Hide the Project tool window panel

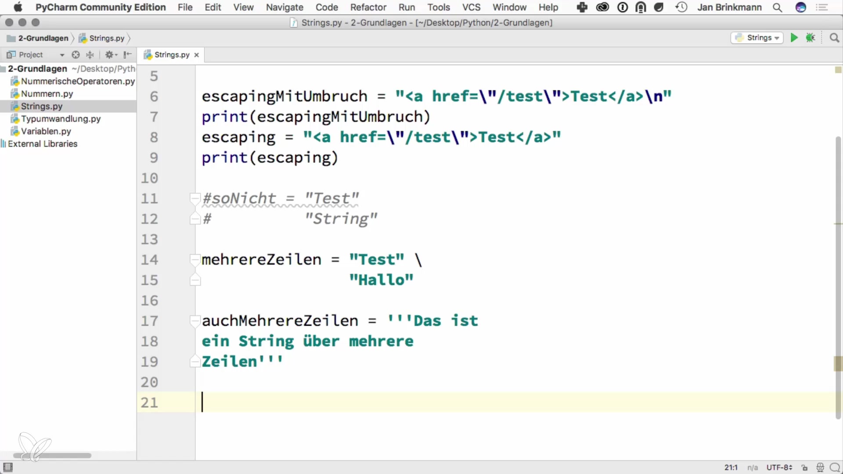tap(127, 55)
